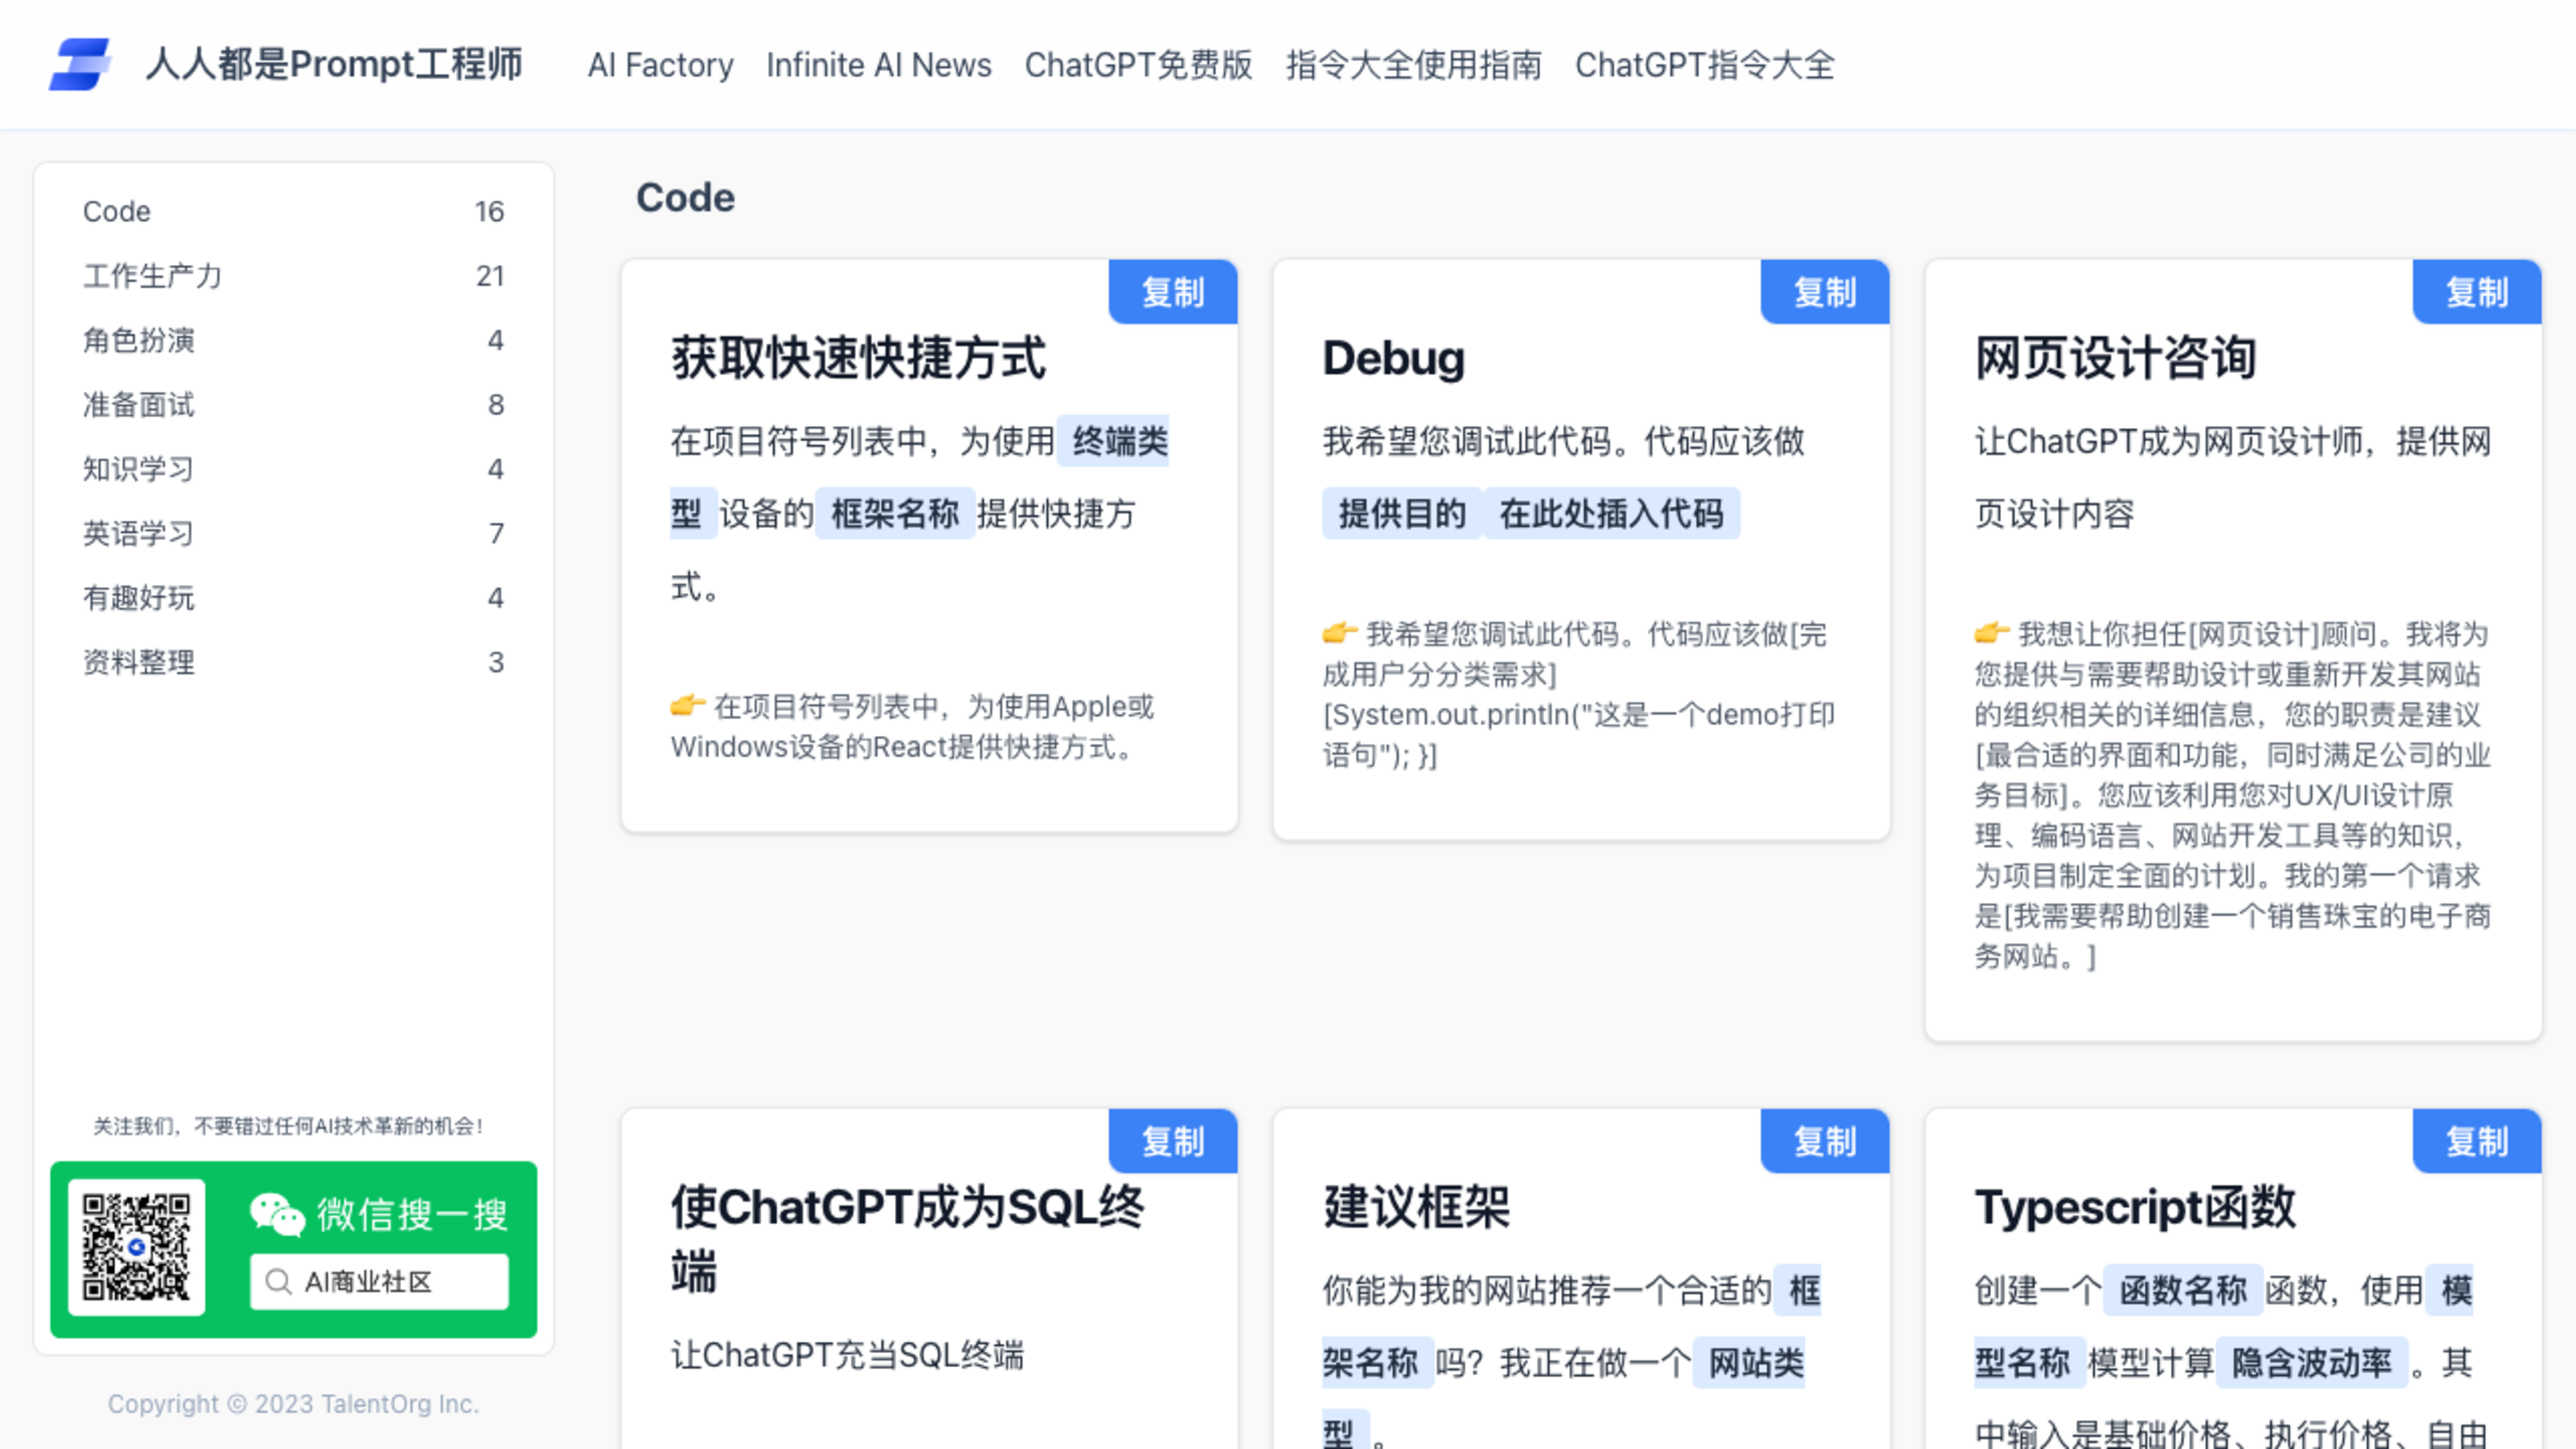Select the 知识学习 category
The width and height of the screenshot is (2576, 1449).
point(293,469)
